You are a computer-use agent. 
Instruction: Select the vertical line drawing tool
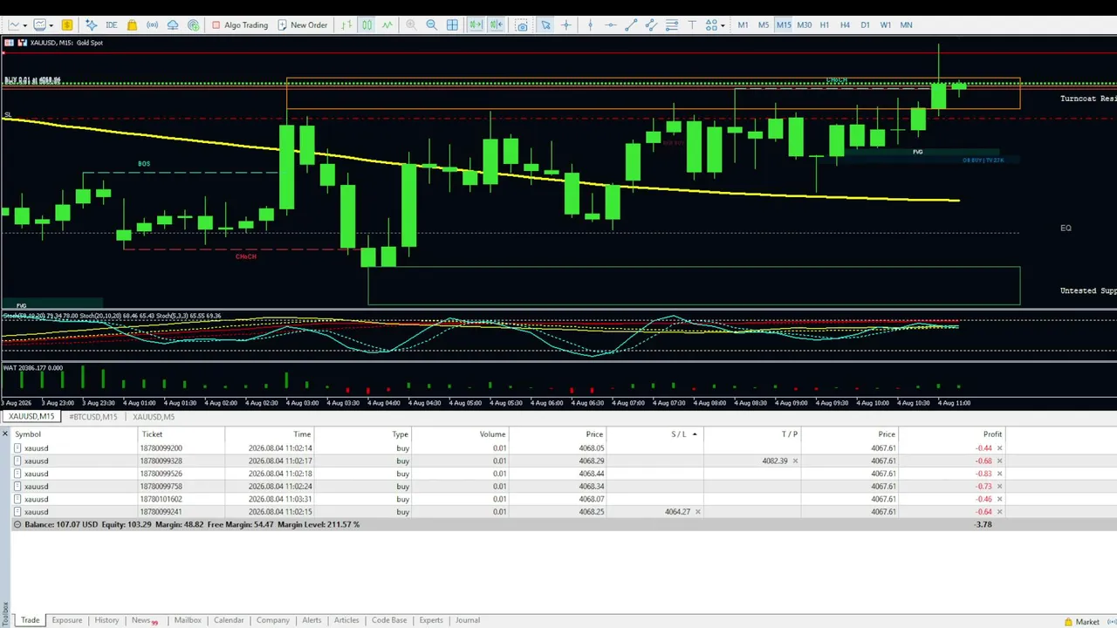point(590,24)
